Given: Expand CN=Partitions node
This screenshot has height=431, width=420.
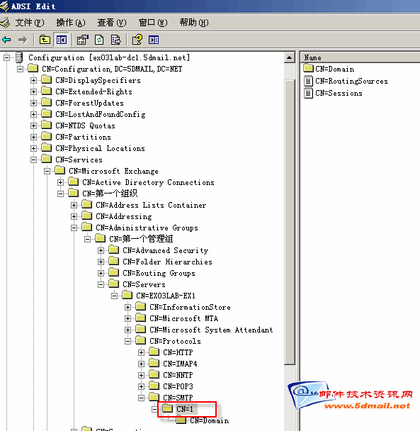Looking at the screenshot, I should coord(33,137).
